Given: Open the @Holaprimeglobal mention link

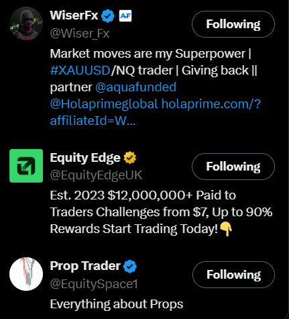Looking at the screenshot, I should [104, 104].
